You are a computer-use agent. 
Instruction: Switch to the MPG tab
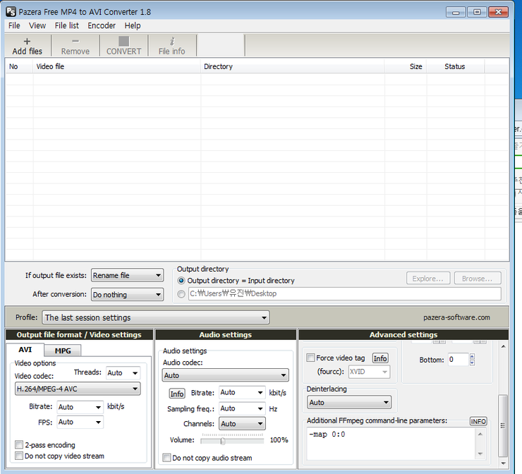click(63, 351)
